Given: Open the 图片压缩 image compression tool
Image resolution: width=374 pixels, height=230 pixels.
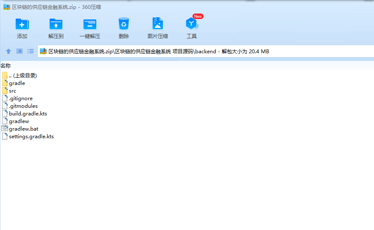Looking at the screenshot, I should pyautogui.click(x=157, y=23).
